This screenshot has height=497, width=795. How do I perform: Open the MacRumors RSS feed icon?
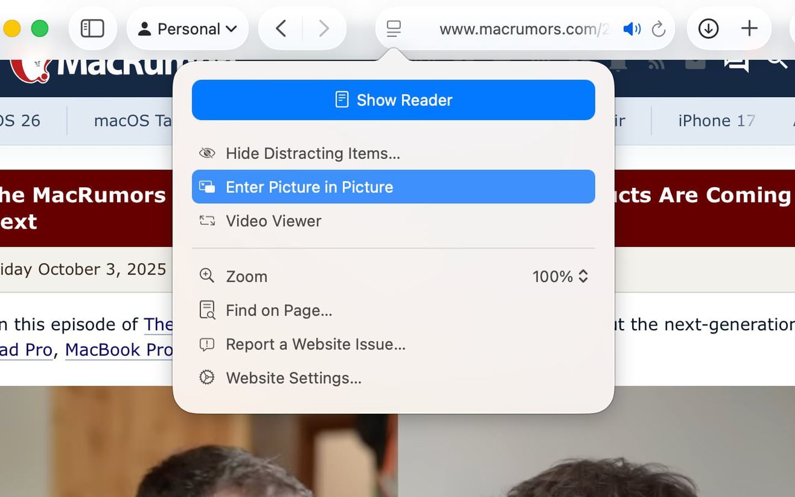point(657,62)
